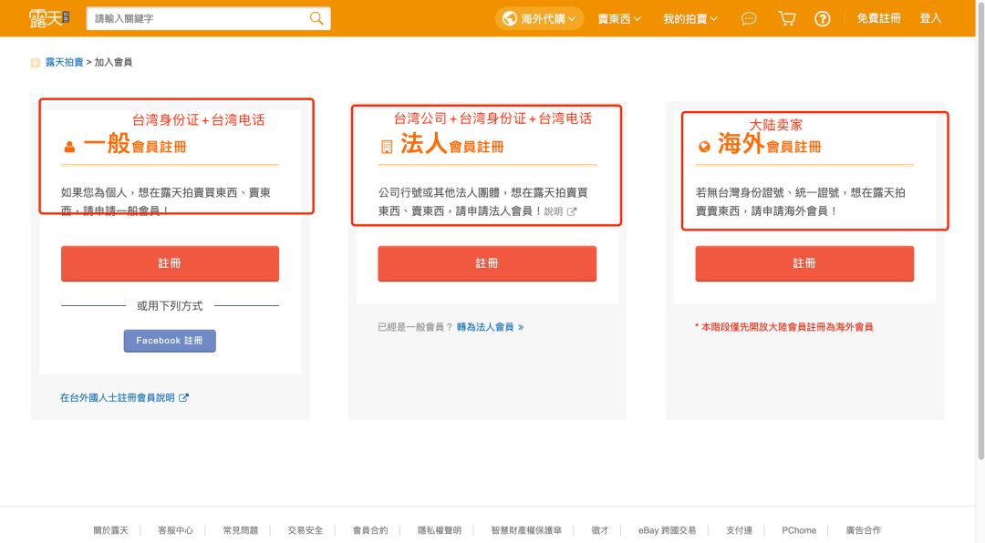Open the shopping cart icon
Image resolution: width=985 pixels, height=543 pixels.
coord(786,18)
